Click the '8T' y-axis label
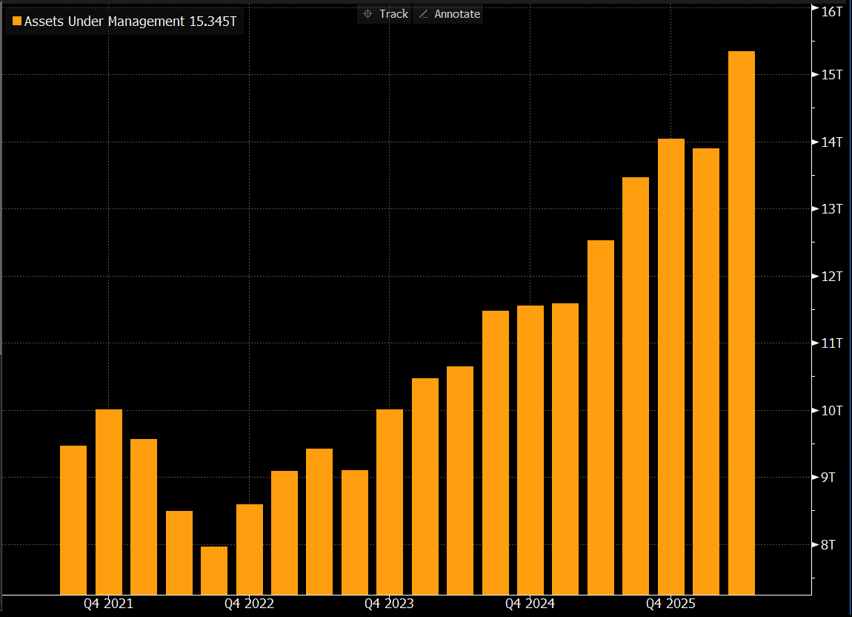This screenshot has height=617, width=852. click(828, 544)
